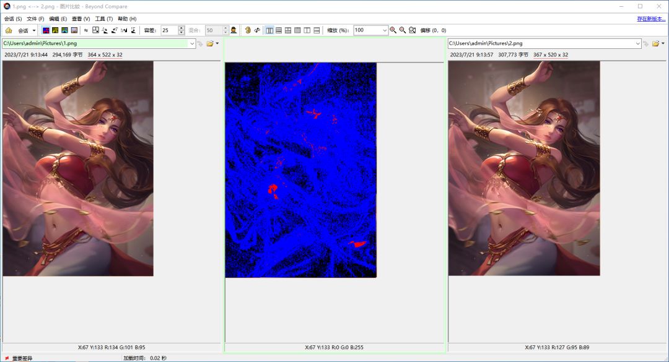Image resolution: width=669 pixels, height=362 pixels.
Task: Open the 查看 (V) menu
Action: click(x=81, y=19)
